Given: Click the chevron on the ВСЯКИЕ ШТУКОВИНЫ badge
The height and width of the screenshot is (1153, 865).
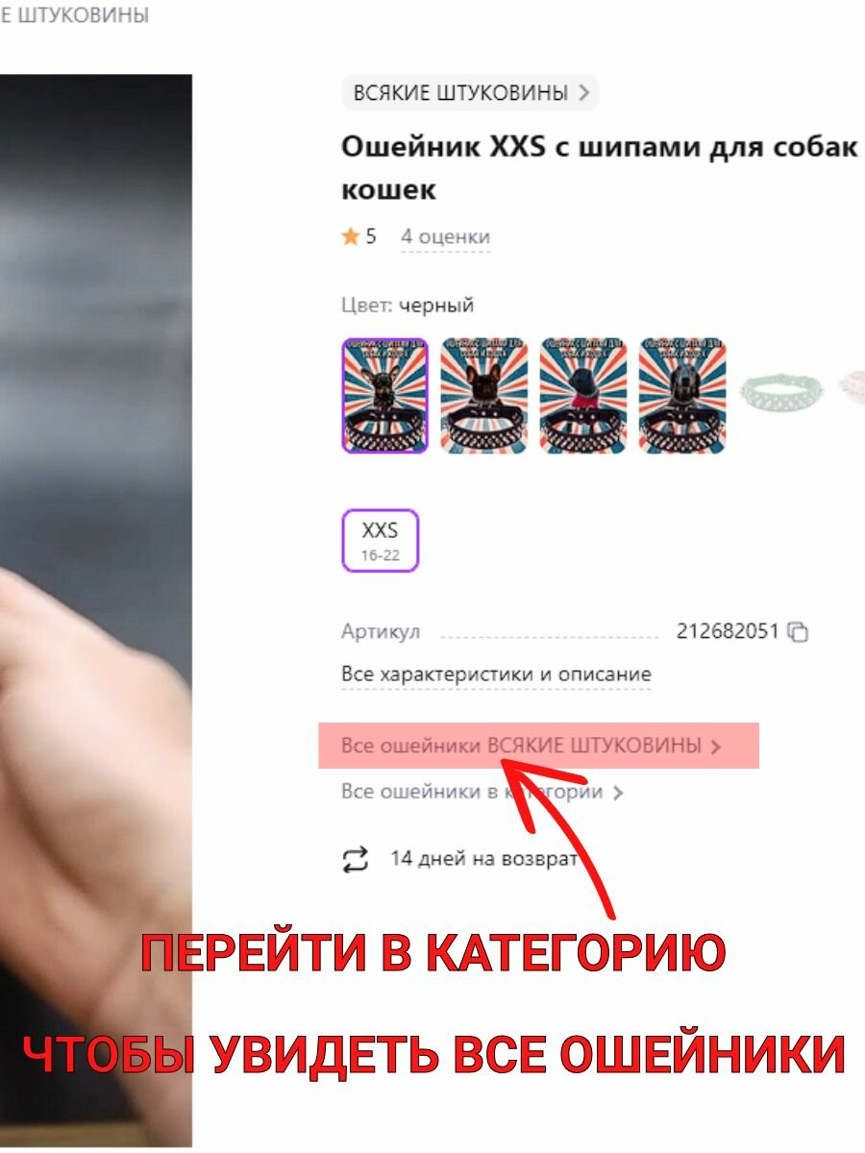Looking at the screenshot, I should tap(583, 93).
